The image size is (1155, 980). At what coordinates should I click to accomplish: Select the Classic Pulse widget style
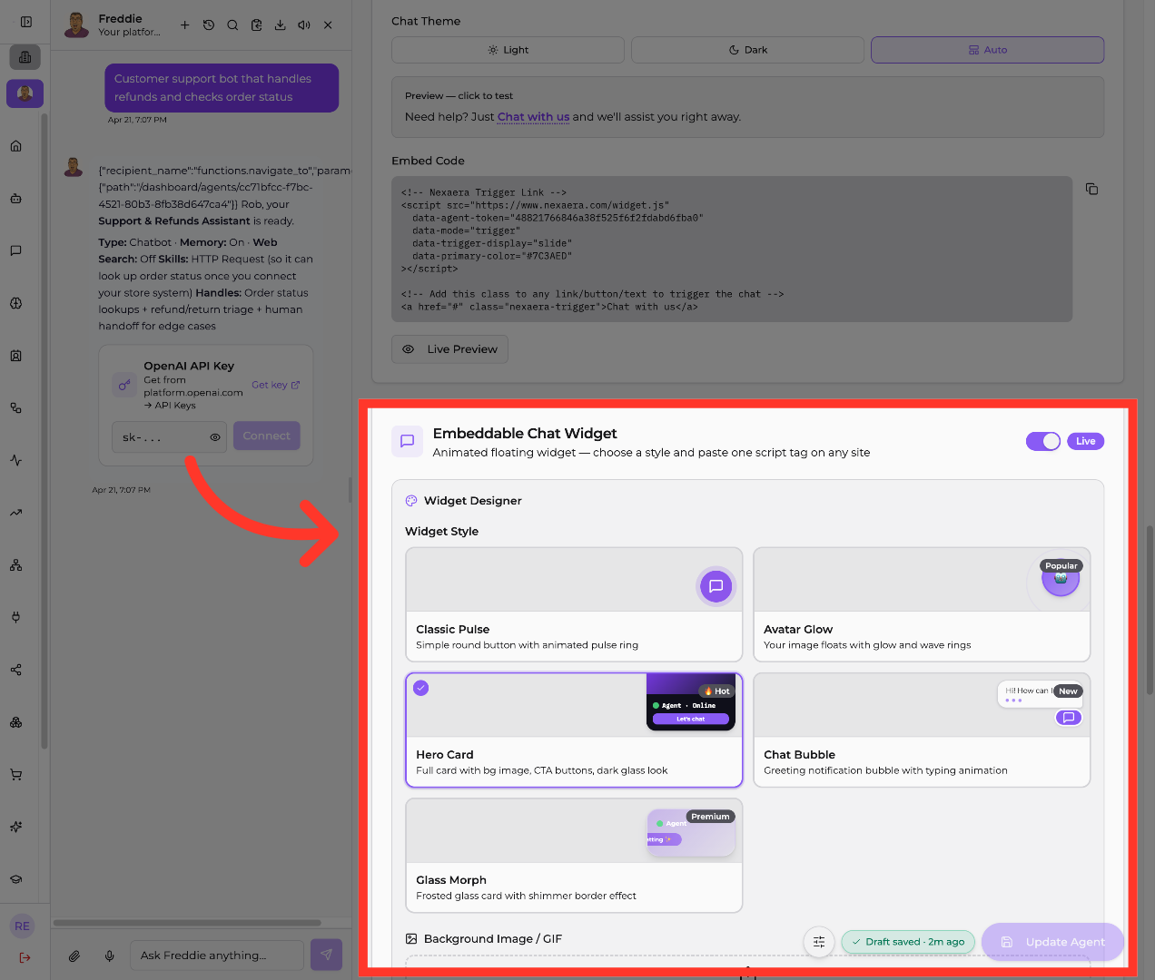tap(574, 604)
